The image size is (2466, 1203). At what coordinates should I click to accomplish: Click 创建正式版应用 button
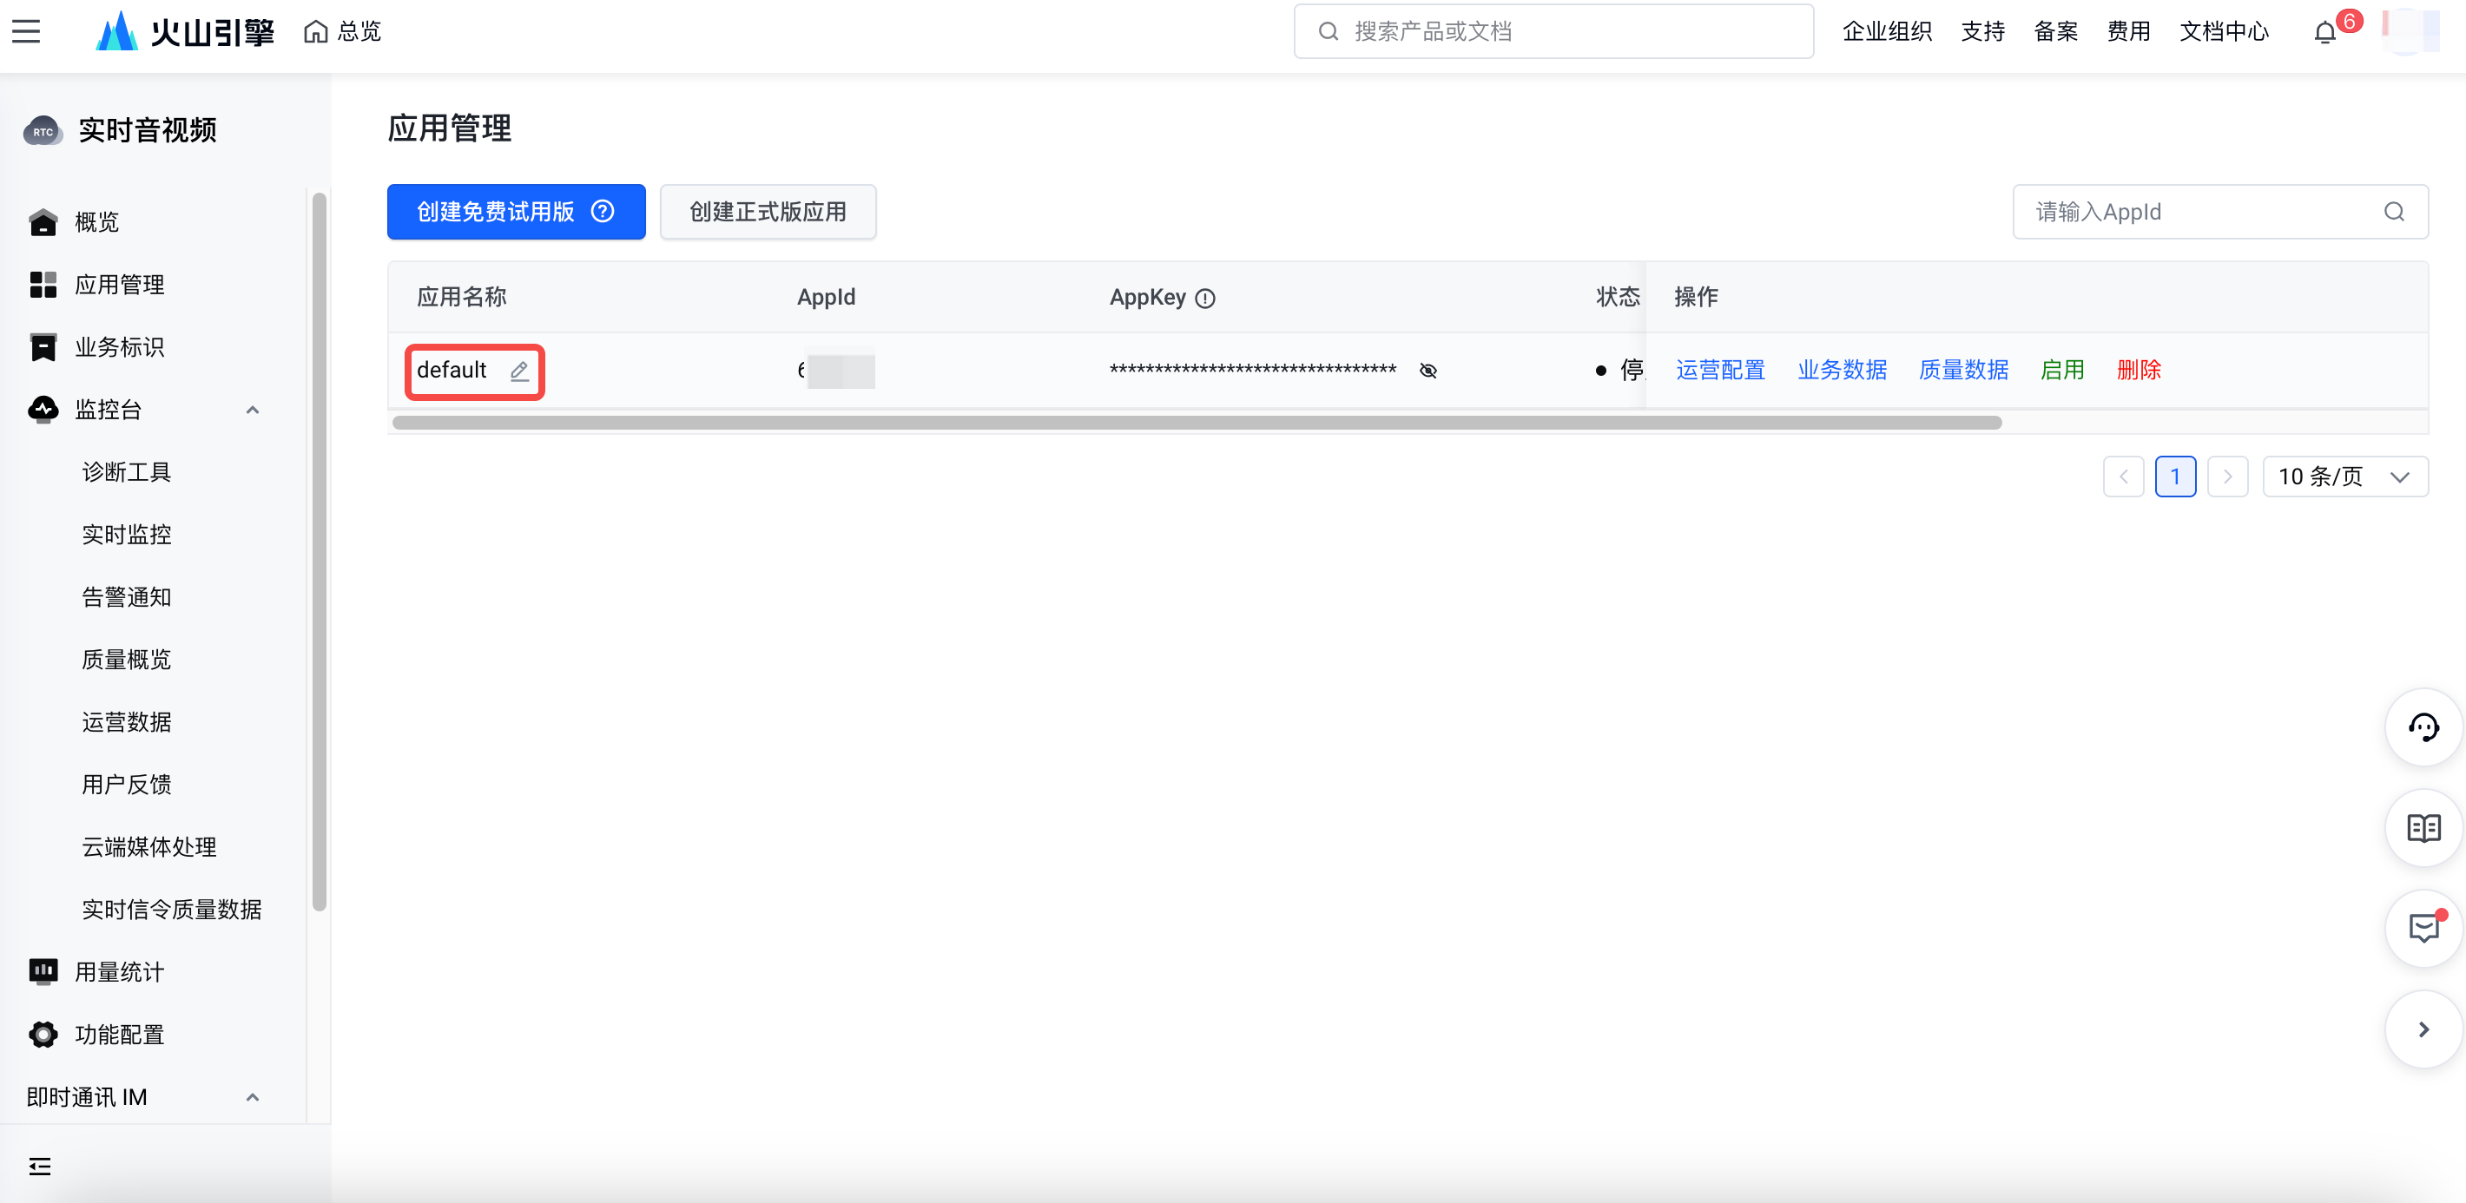tap(768, 212)
